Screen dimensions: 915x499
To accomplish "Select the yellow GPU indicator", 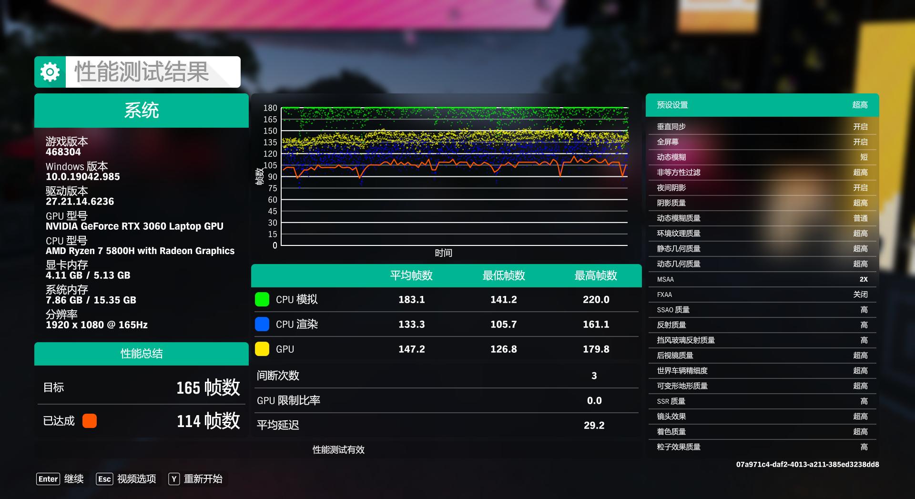I will click(x=263, y=349).
